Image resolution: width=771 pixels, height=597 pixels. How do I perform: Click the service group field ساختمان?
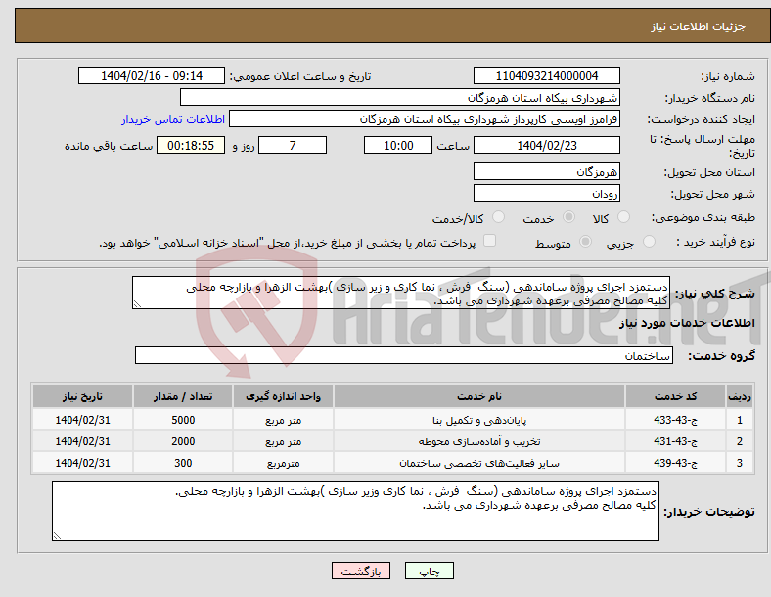pos(404,355)
